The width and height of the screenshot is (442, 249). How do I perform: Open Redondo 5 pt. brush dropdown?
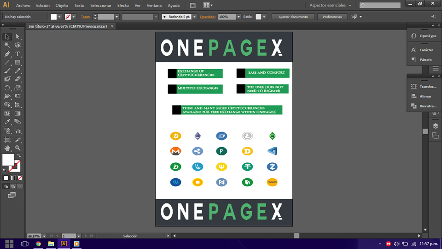pos(194,17)
